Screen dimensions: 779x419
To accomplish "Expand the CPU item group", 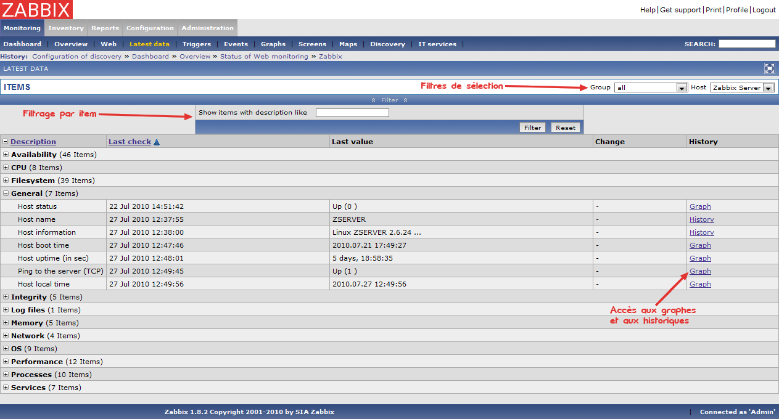I will [6, 168].
